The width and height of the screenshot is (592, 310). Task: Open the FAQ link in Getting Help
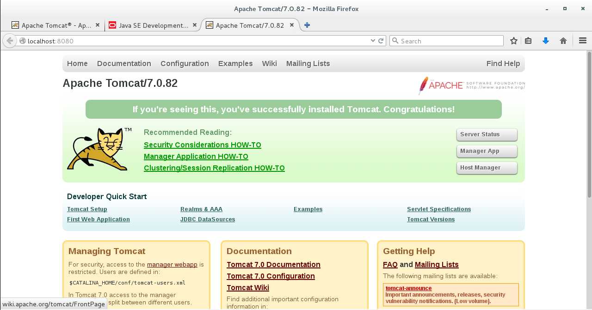click(x=390, y=265)
